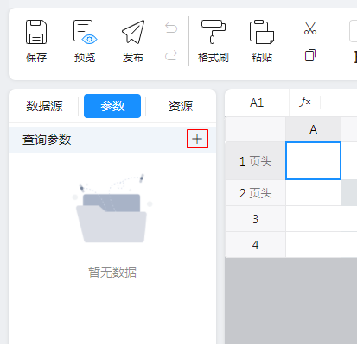Click the redo arrow icon
Image resolution: width=357 pixels, height=344 pixels.
point(171,55)
